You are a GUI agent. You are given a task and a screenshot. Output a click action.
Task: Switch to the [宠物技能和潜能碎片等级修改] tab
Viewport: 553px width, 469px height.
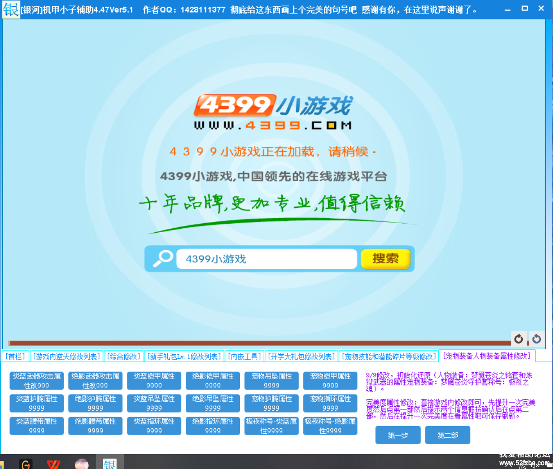pos(389,356)
